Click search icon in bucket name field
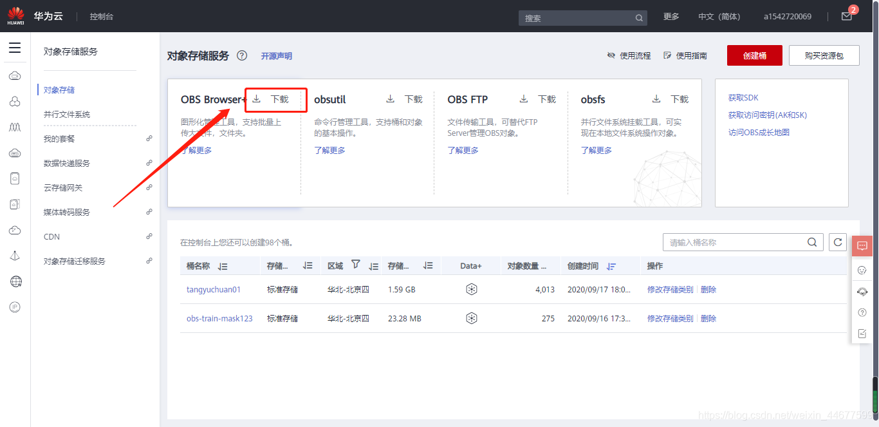879x427 pixels. point(812,242)
